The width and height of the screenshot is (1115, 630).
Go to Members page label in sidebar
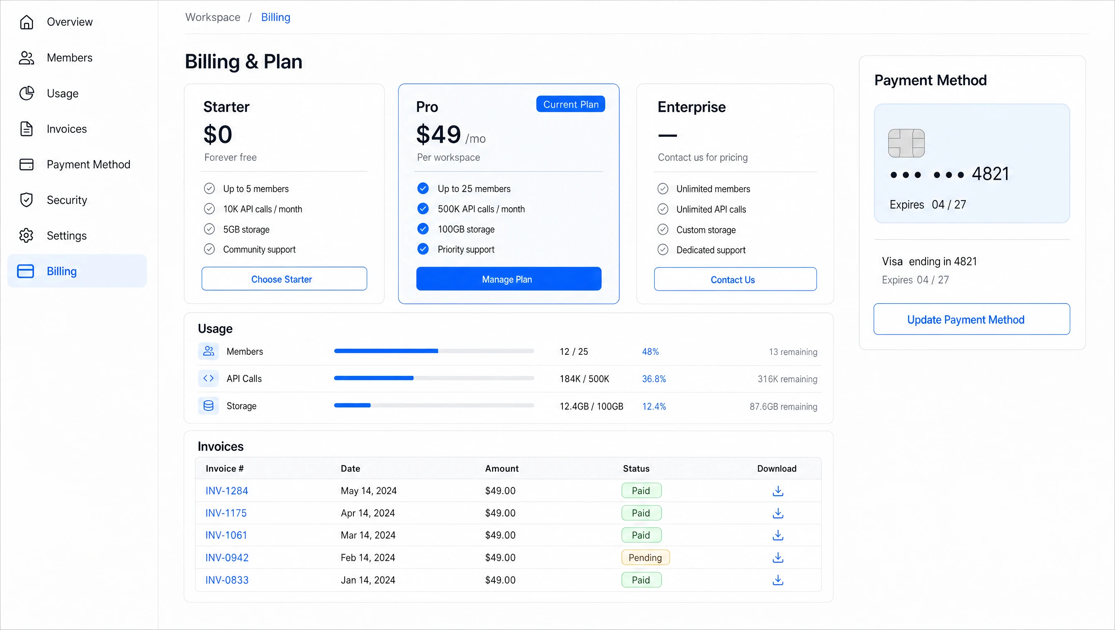(x=69, y=58)
